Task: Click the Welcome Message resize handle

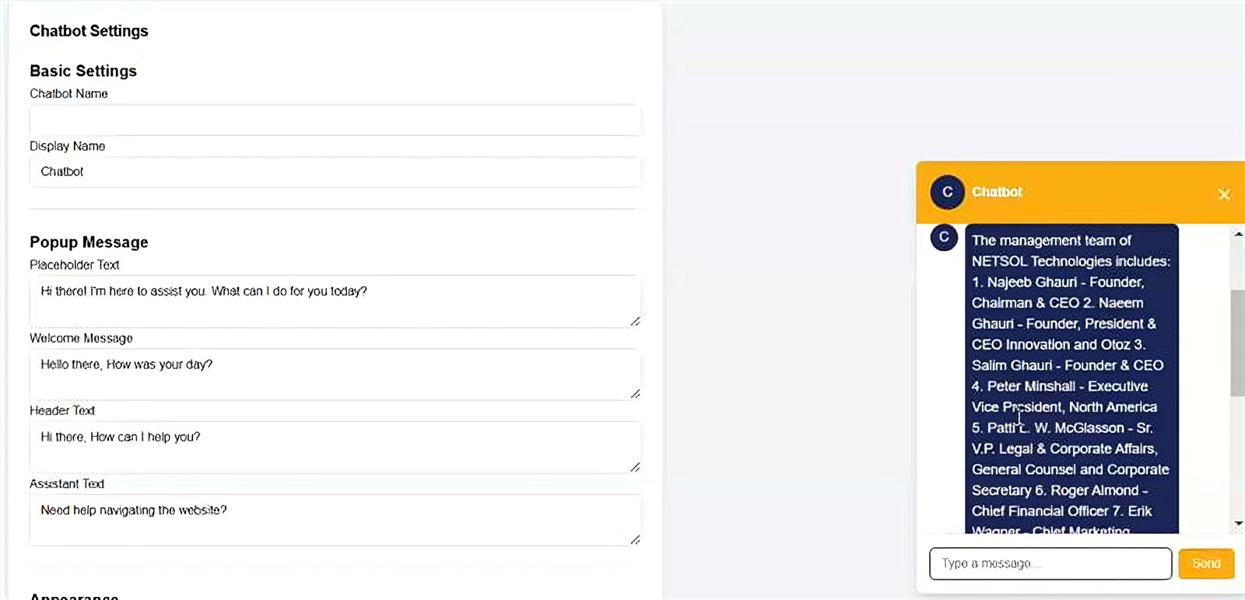Action: (635, 394)
